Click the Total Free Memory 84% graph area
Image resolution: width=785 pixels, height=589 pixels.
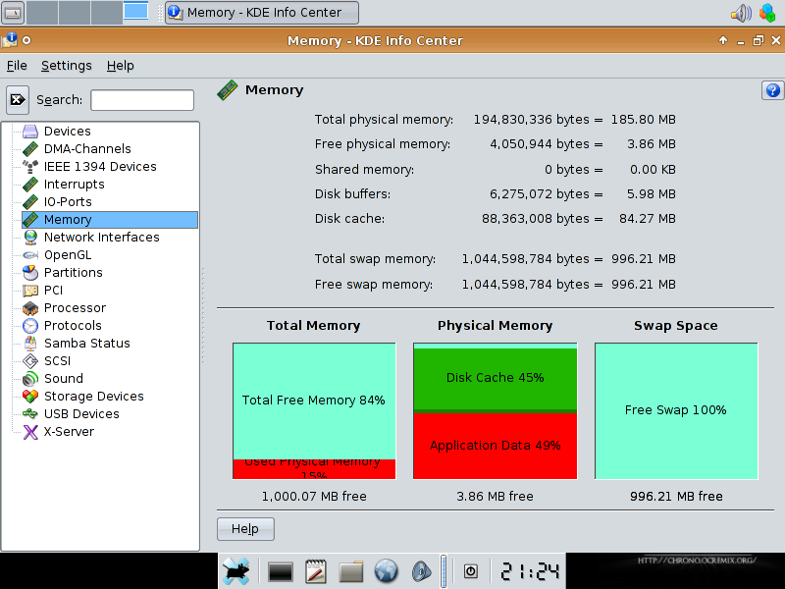click(x=314, y=402)
